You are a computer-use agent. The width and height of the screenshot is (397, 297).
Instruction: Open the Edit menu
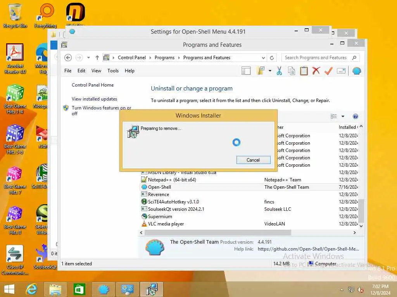81,71
